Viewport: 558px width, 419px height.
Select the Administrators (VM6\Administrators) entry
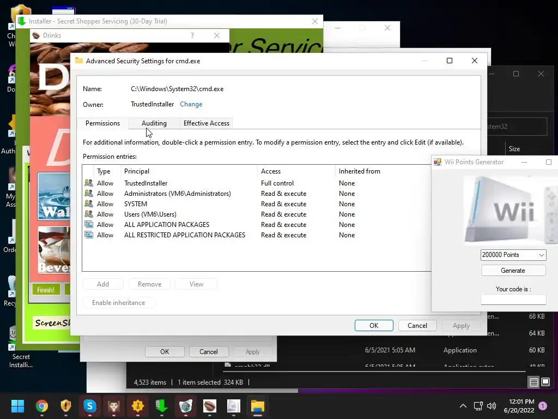[x=256, y=194]
